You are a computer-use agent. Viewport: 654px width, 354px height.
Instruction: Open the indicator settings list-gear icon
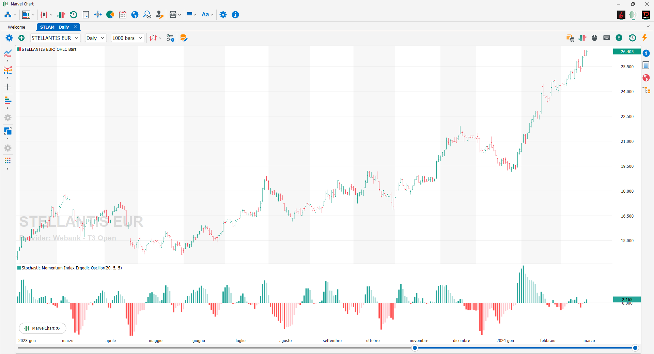(170, 38)
